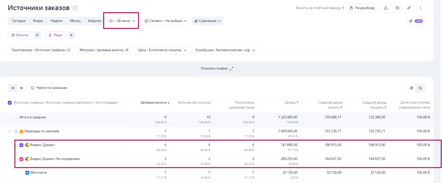
Task: Toggle the Переходы по рекламе checkbox
Action: [16, 131]
